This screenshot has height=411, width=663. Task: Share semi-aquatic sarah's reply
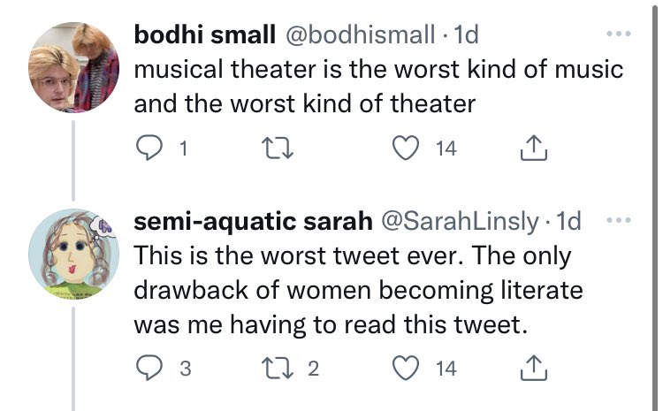tap(534, 368)
